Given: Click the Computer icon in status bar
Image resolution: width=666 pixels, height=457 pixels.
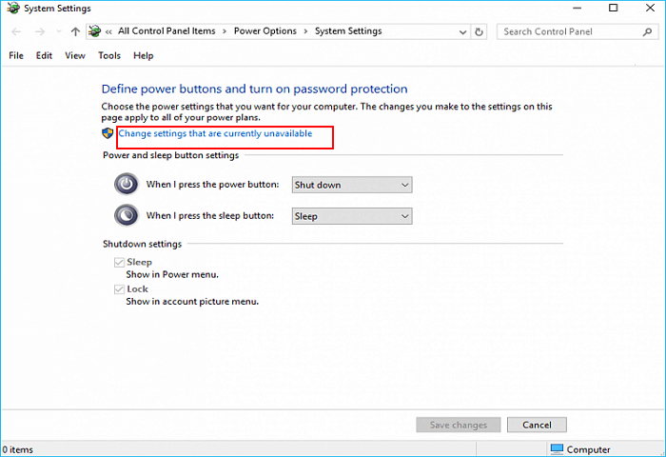Looking at the screenshot, I should 557,449.
